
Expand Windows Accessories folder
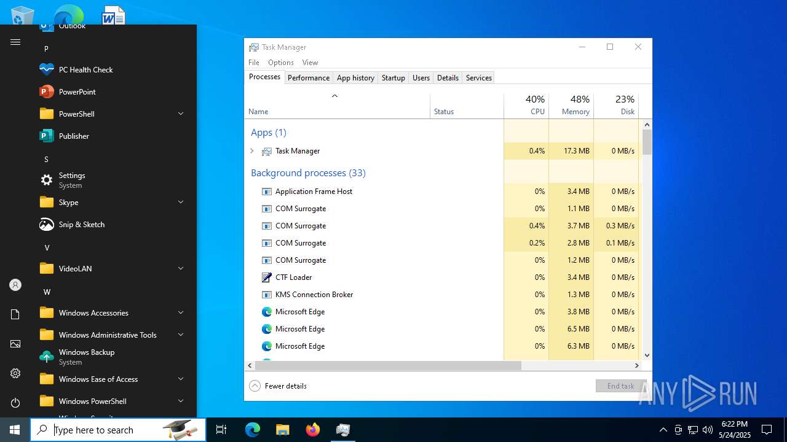pyautogui.click(x=112, y=312)
